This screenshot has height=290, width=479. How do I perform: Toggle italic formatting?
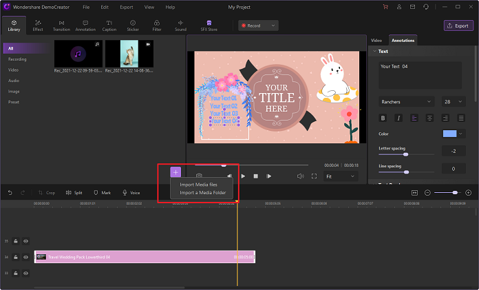click(x=398, y=118)
